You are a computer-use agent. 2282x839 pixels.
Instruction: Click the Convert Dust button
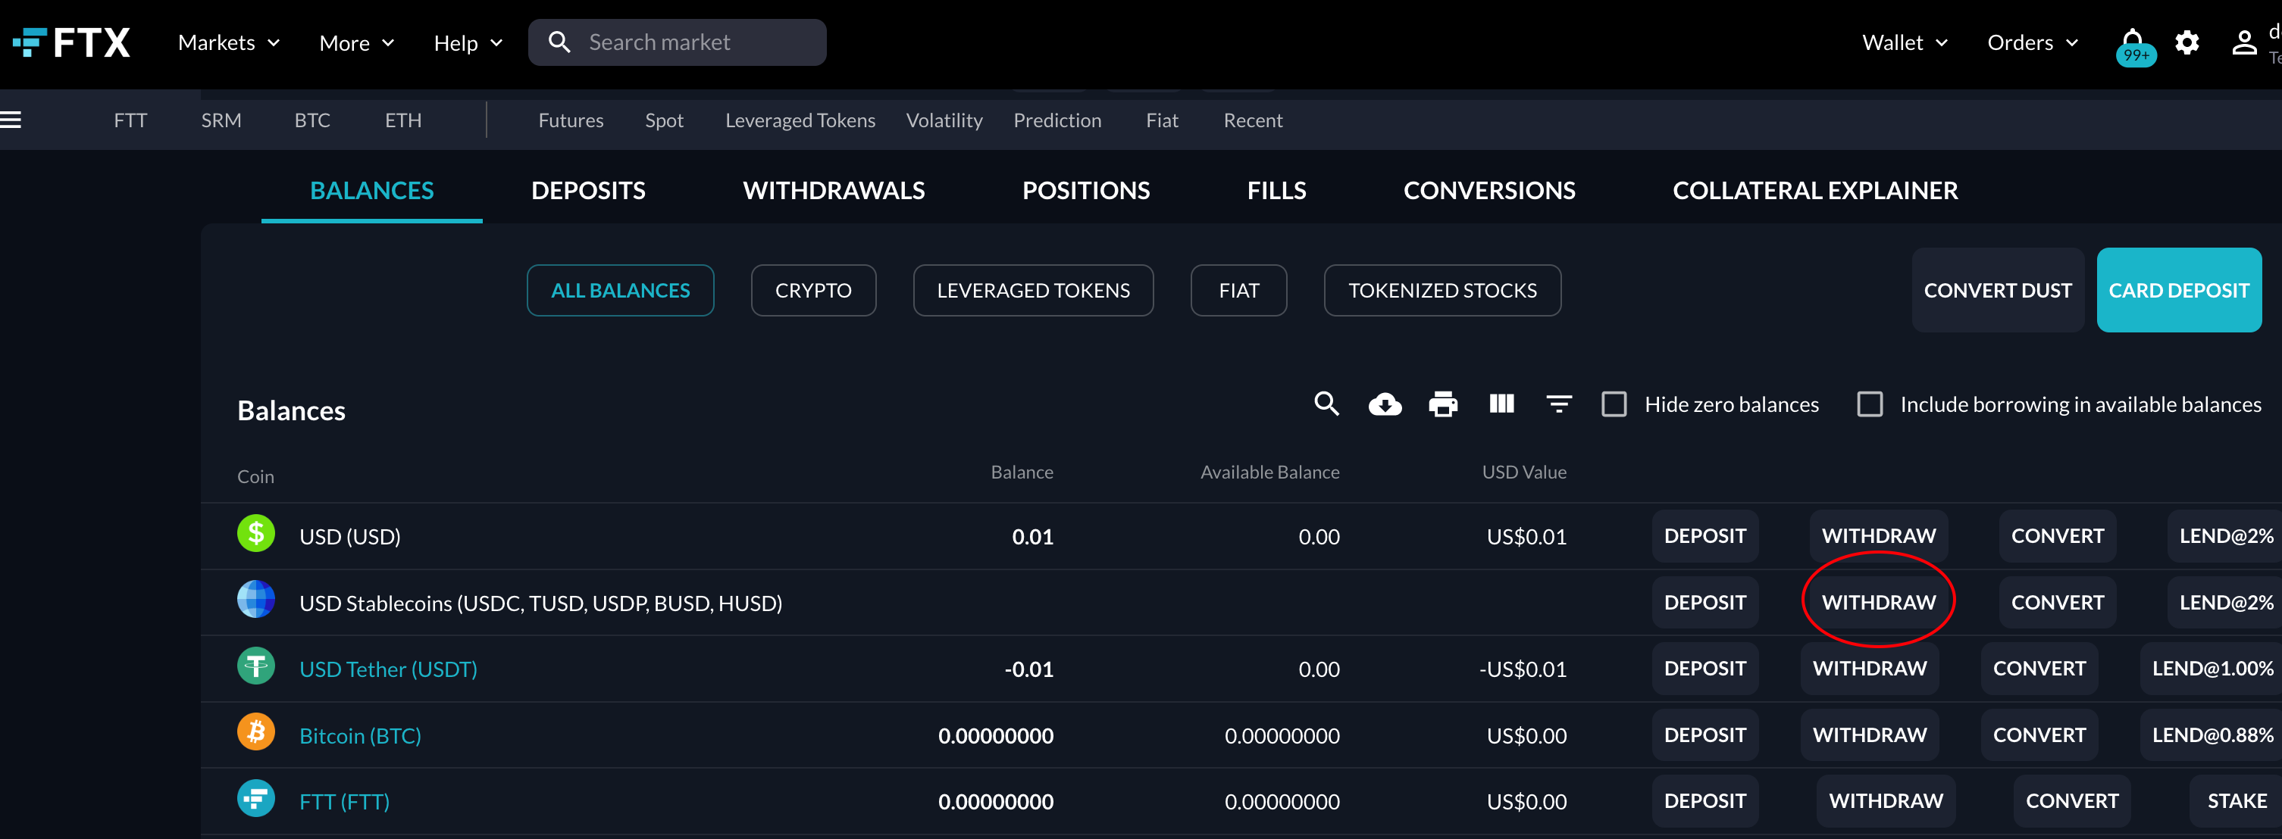[1998, 290]
